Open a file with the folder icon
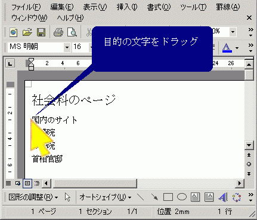The width and height of the screenshot is (257, 220). click(x=27, y=32)
